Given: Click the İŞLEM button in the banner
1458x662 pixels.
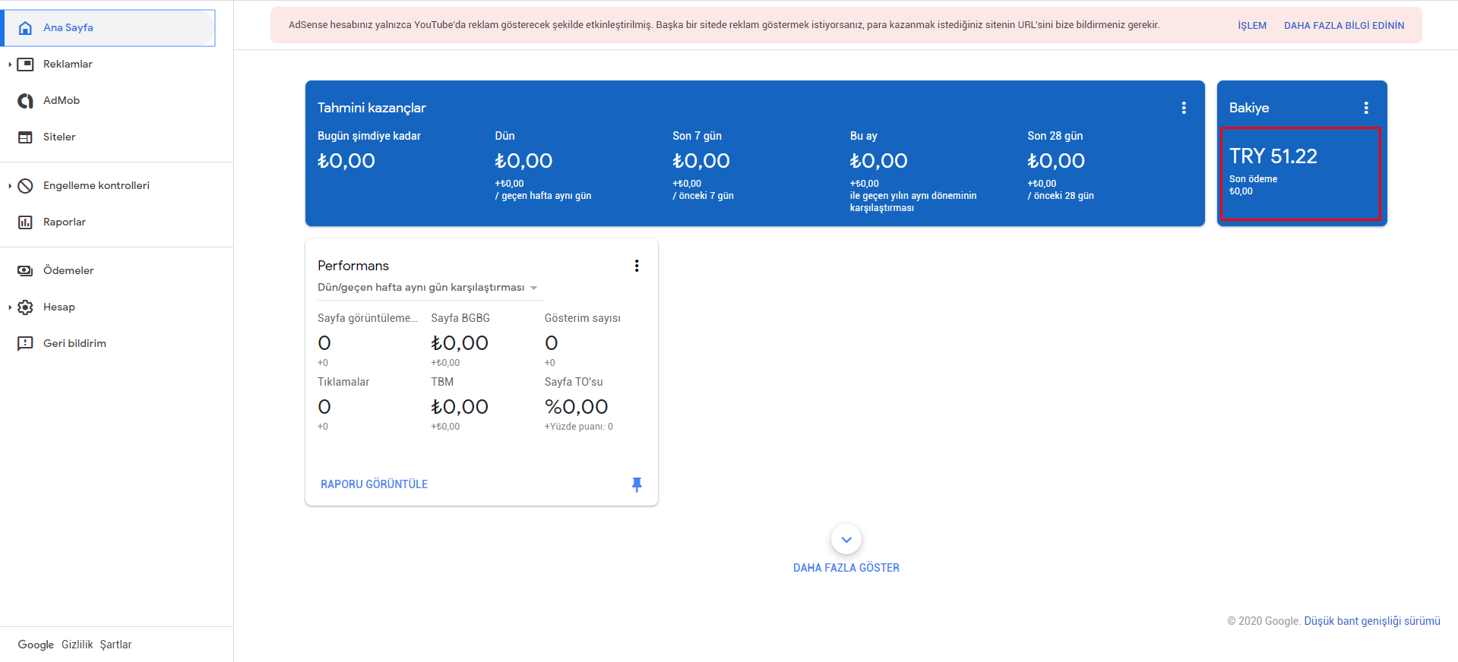Looking at the screenshot, I should point(1252,26).
